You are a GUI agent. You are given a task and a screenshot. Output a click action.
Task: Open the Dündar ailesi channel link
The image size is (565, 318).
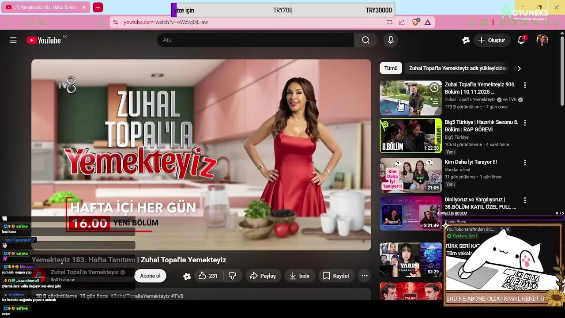click(x=457, y=170)
